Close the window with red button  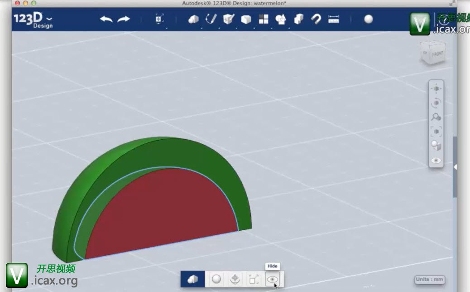pyautogui.click(x=17, y=3)
